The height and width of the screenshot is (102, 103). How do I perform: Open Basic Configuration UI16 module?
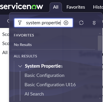50,85
